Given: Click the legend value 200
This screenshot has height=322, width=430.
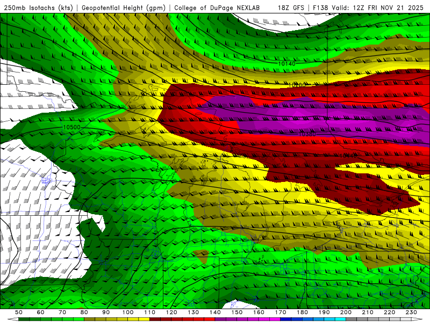Looking at the screenshot, I should click(x=346, y=312).
